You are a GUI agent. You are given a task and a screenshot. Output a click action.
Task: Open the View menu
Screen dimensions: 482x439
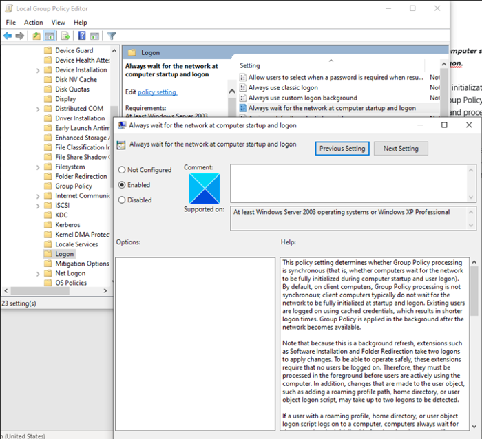coord(58,23)
